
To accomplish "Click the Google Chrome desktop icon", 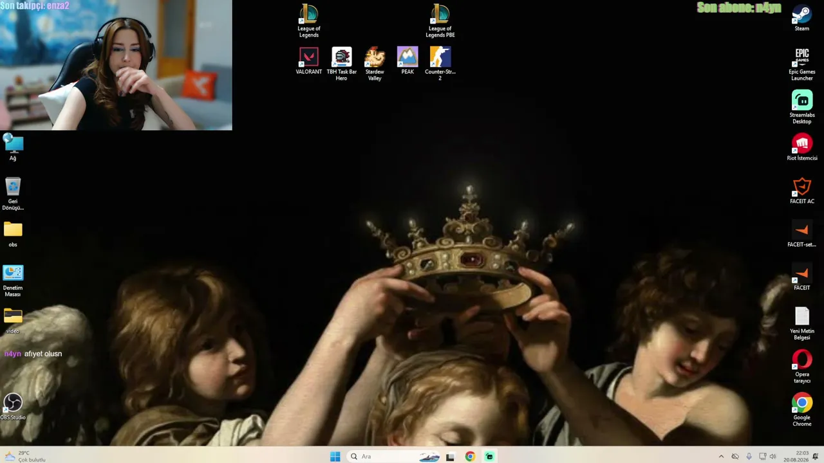I will tap(801, 410).
